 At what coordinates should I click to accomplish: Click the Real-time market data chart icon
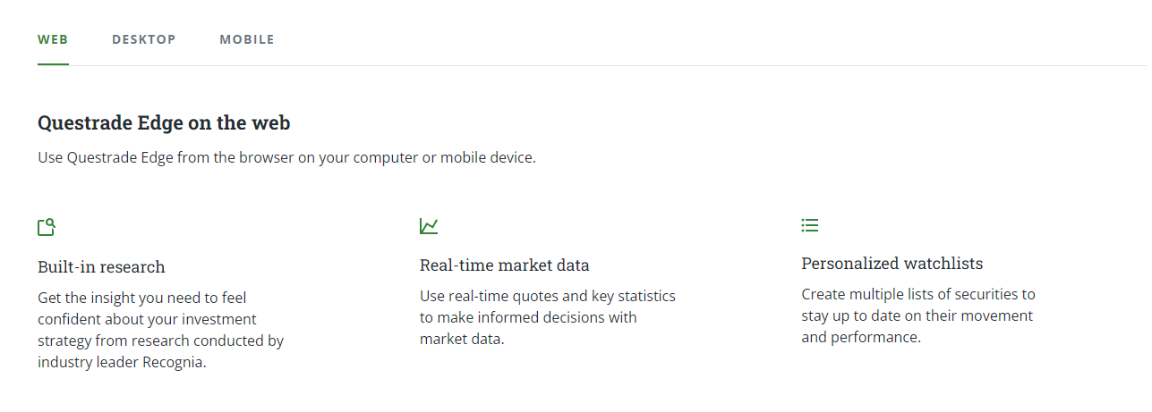coord(429,226)
